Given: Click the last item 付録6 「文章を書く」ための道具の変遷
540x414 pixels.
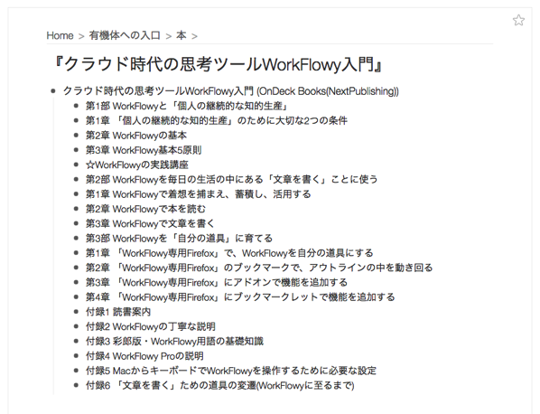Looking at the screenshot, I should [x=219, y=386].
